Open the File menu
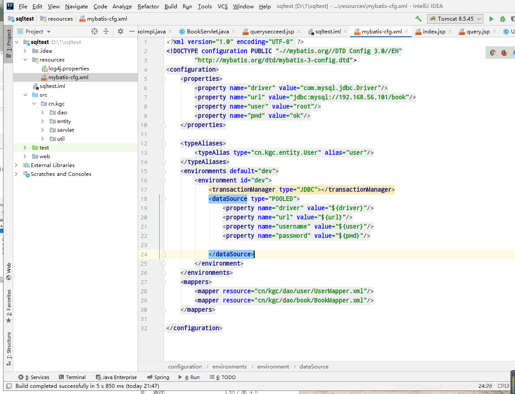 [23, 7]
